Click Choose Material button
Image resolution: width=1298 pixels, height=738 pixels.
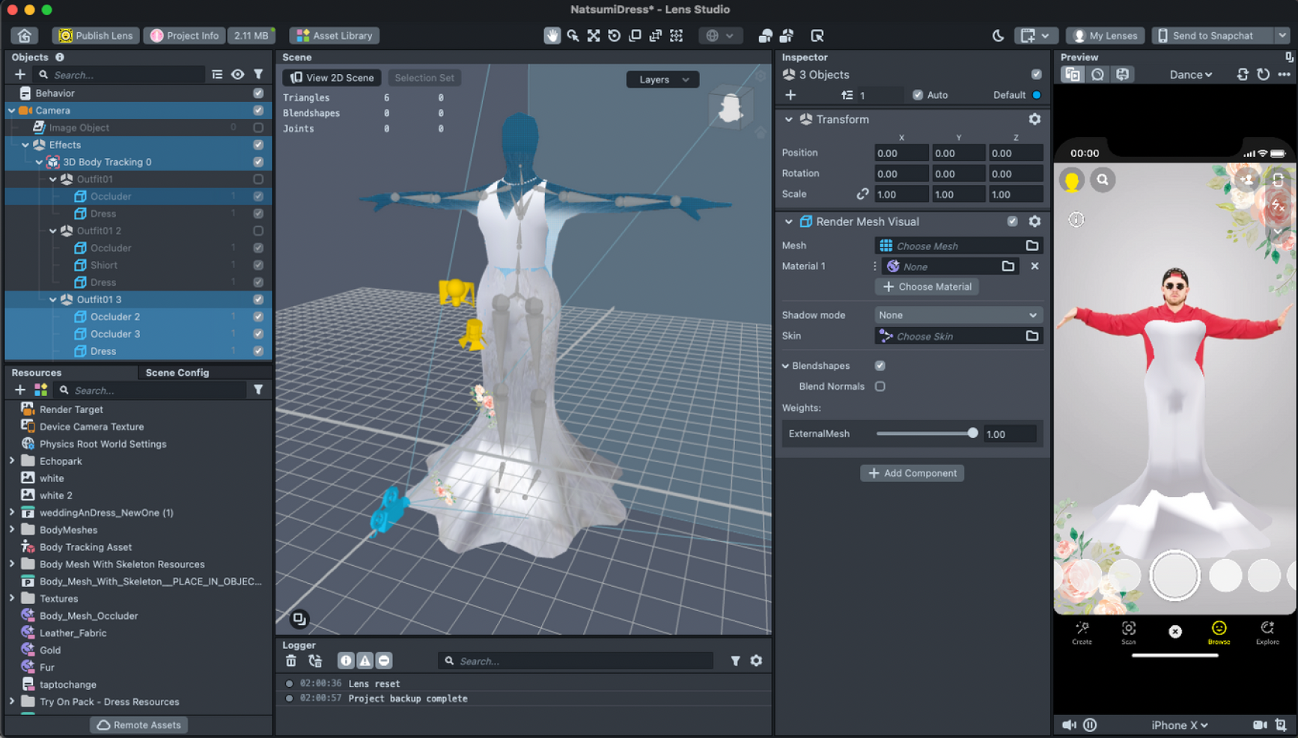click(927, 287)
